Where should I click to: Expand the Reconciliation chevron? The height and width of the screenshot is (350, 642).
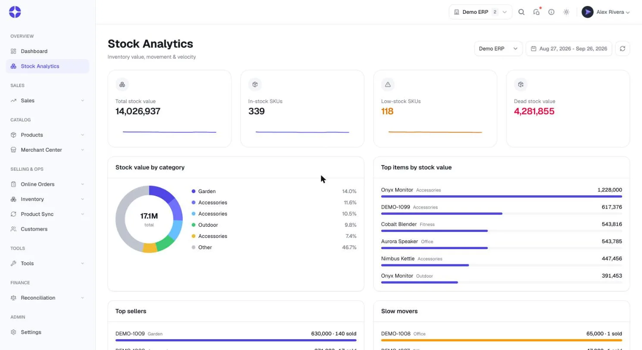pyautogui.click(x=82, y=298)
